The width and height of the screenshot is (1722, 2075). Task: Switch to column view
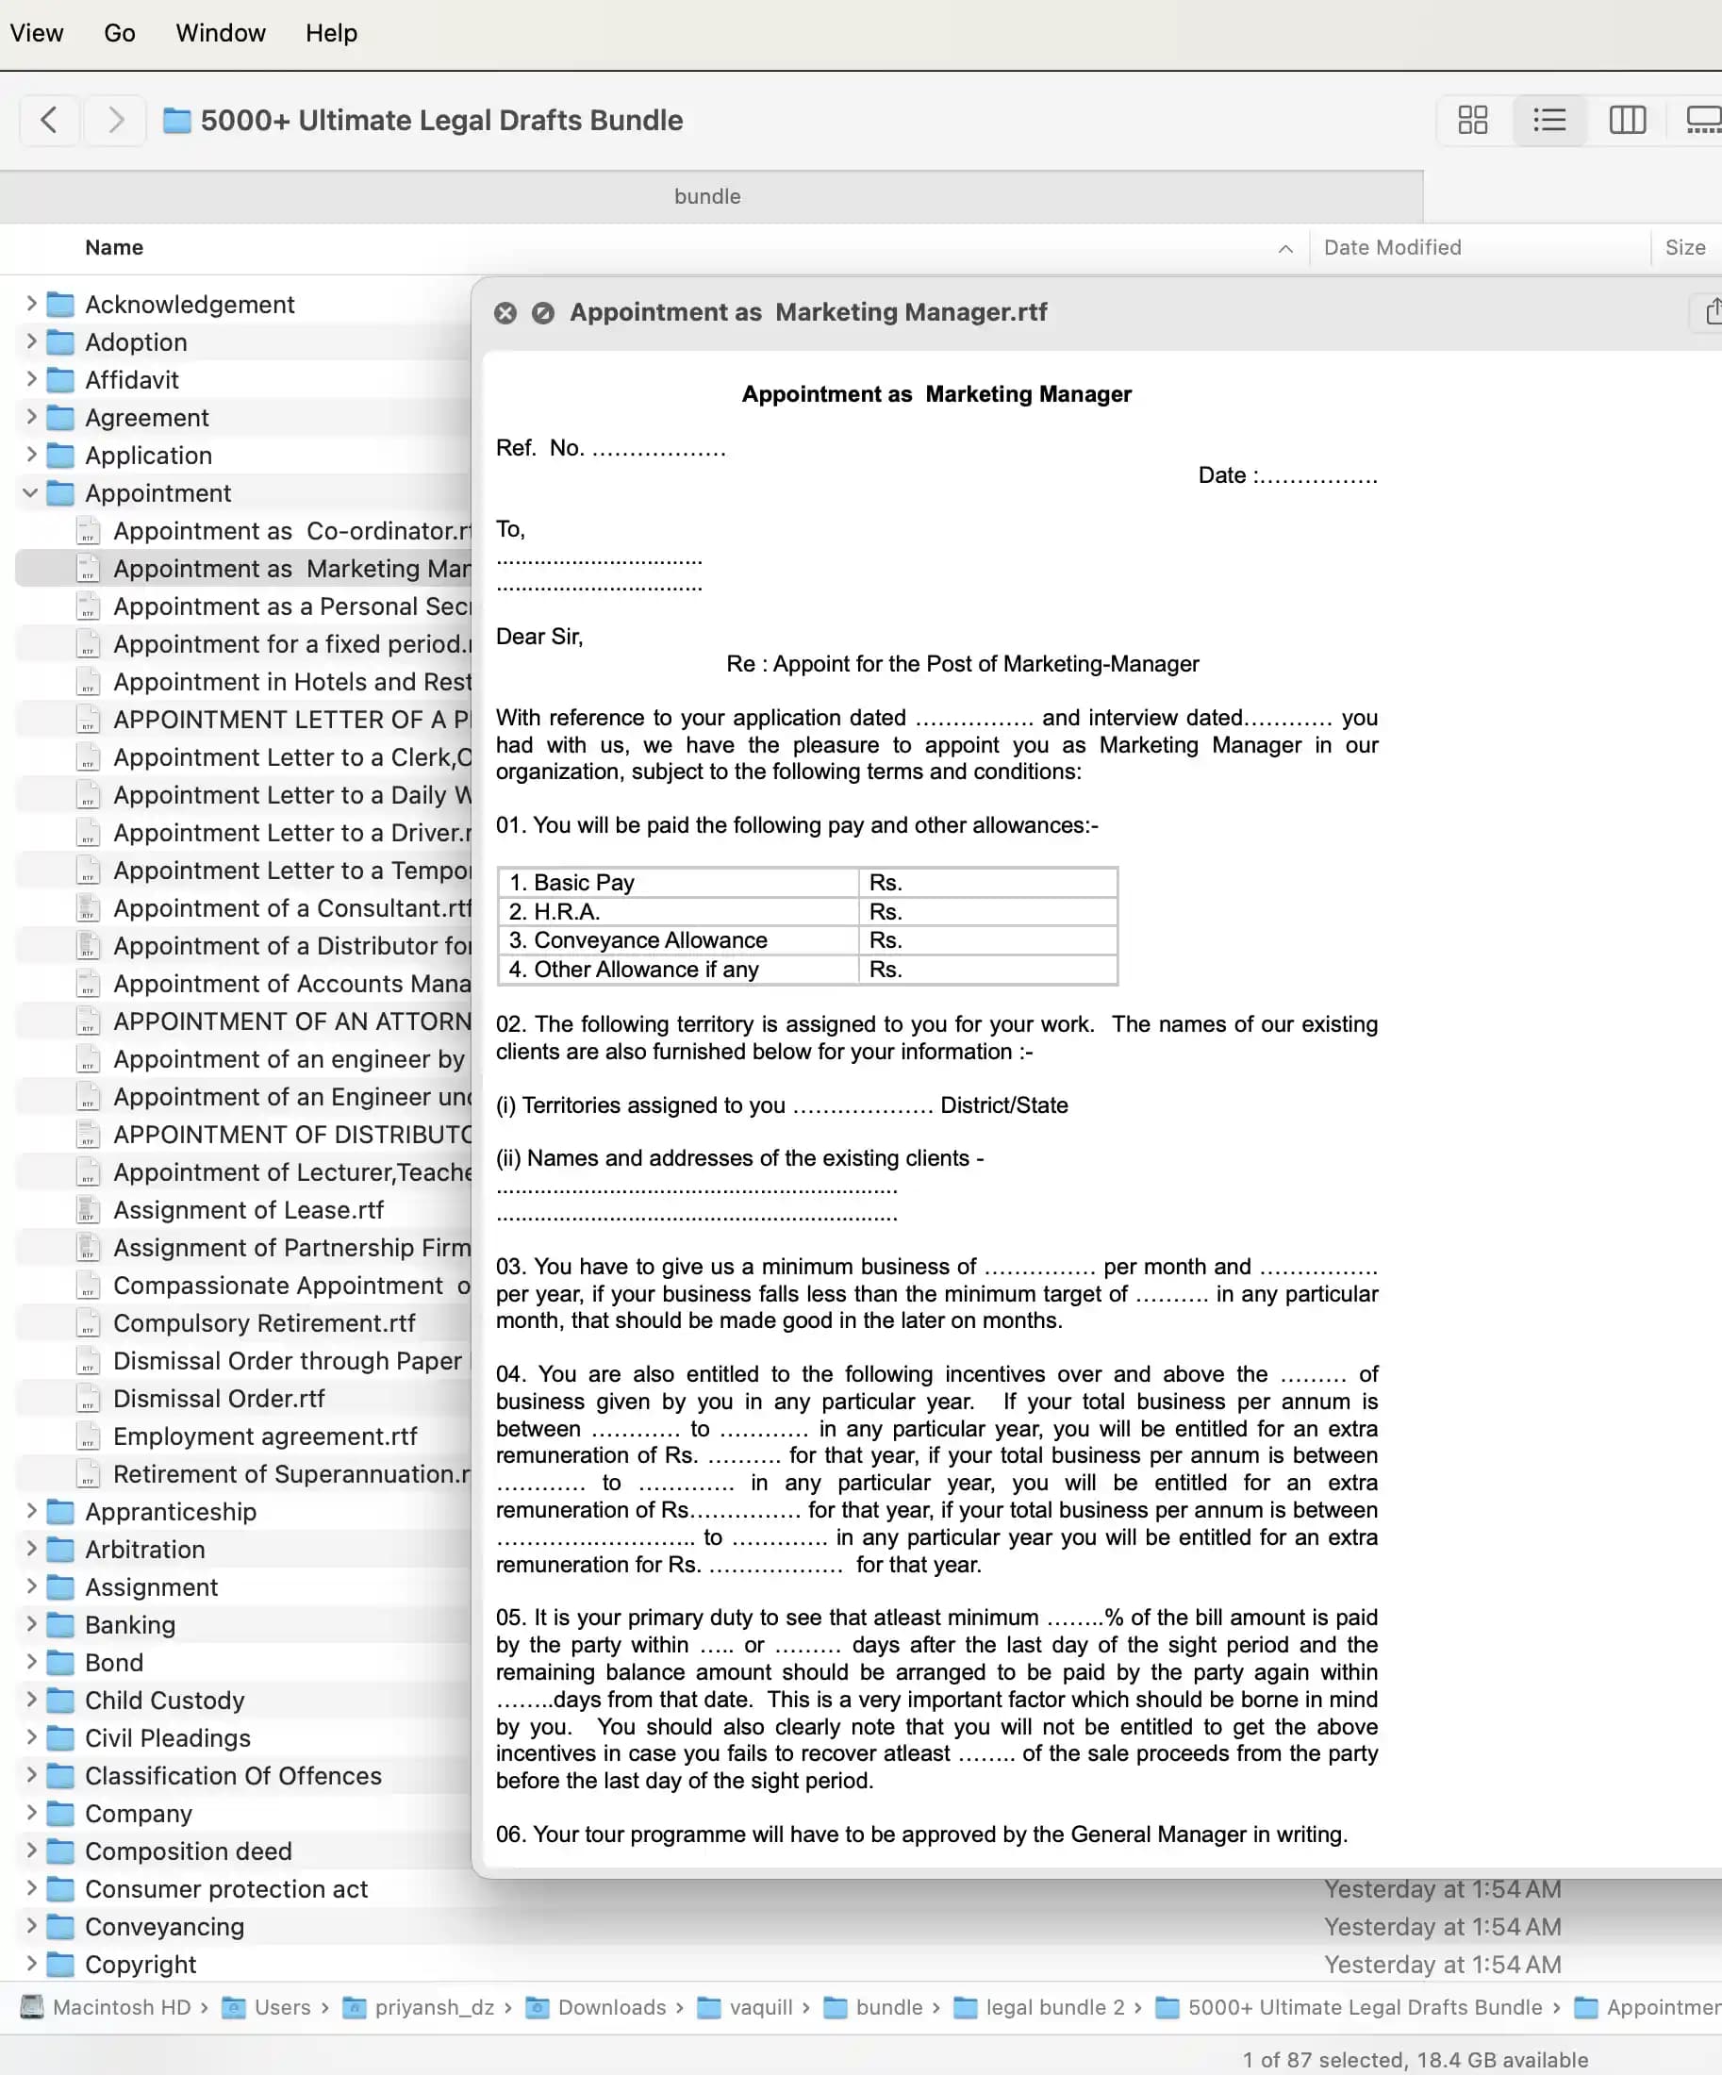tap(1627, 121)
